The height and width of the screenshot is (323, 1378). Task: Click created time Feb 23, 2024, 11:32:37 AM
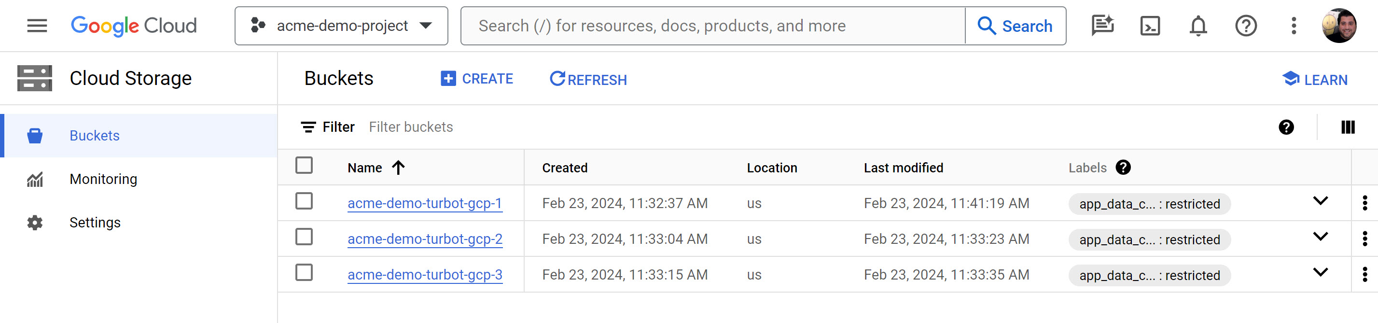(x=624, y=203)
